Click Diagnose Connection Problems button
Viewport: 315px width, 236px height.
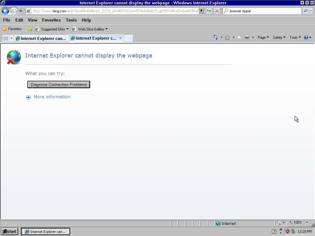59,85
